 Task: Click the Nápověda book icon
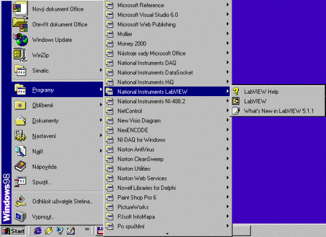[x=20, y=167]
